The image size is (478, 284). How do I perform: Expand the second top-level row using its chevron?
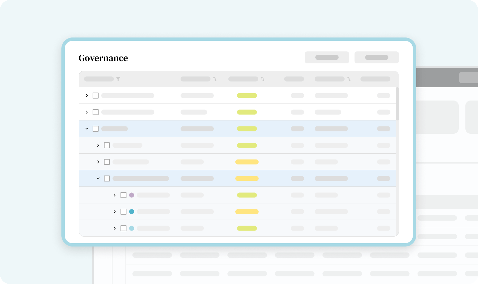click(x=87, y=112)
